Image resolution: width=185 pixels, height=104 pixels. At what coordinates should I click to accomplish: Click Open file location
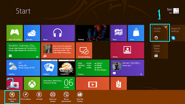coord(80,97)
